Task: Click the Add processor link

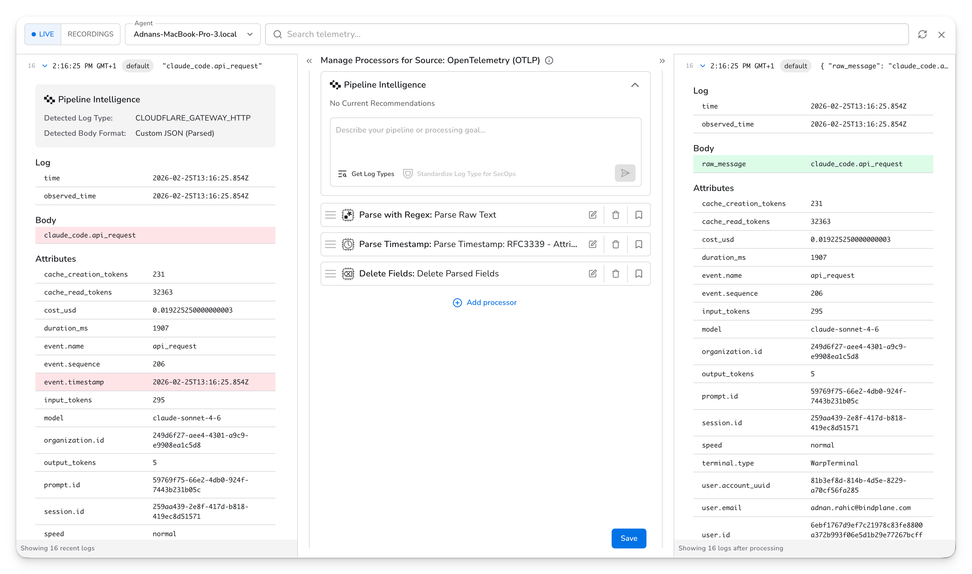Action: (485, 303)
